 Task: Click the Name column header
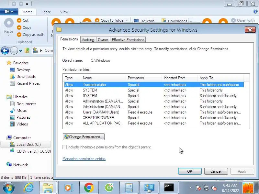pyautogui.click(x=103, y=78)
